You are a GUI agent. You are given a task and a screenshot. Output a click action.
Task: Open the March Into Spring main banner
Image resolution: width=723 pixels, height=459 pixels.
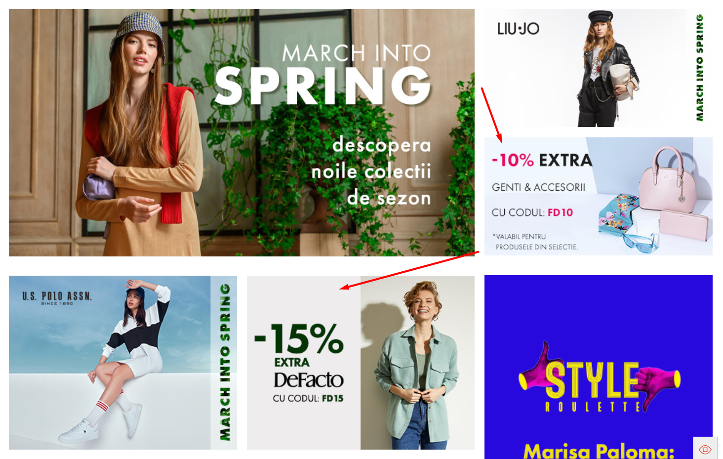(x=241, y=132)
